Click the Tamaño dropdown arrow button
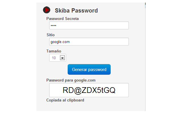The height and width of the screenshot is (114, 182). point(63,58)
